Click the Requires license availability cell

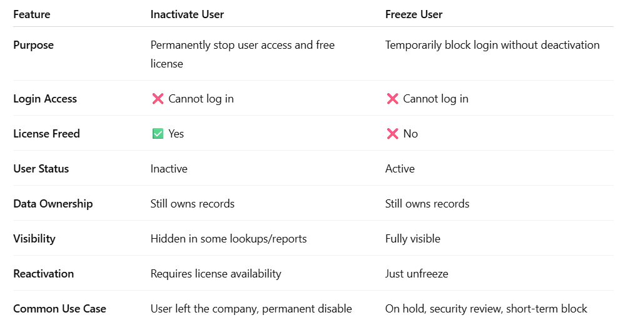(216, 274)
